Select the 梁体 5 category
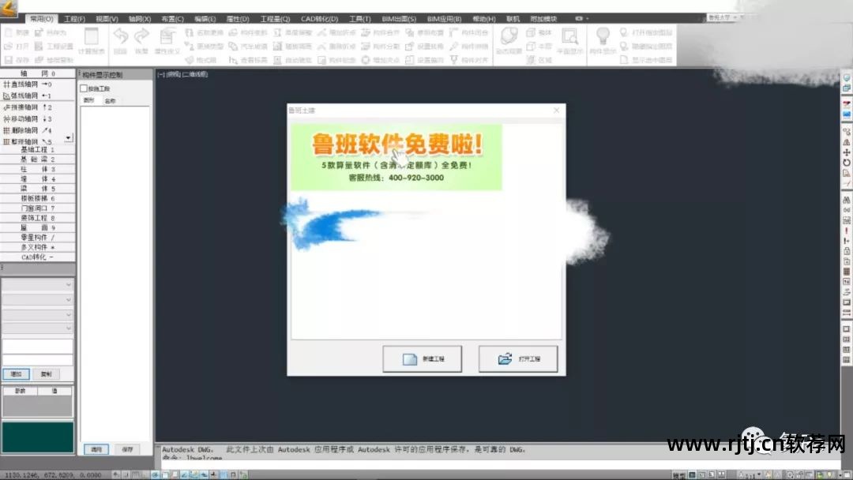 [38, 189]
